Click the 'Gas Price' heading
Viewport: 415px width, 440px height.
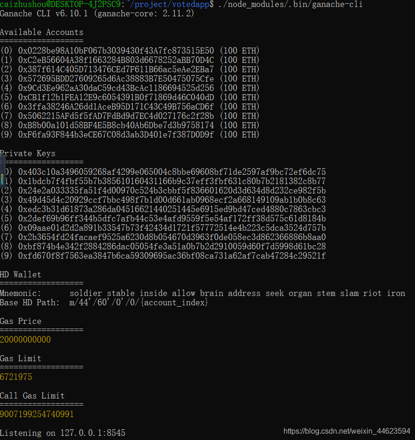point(21,321)
